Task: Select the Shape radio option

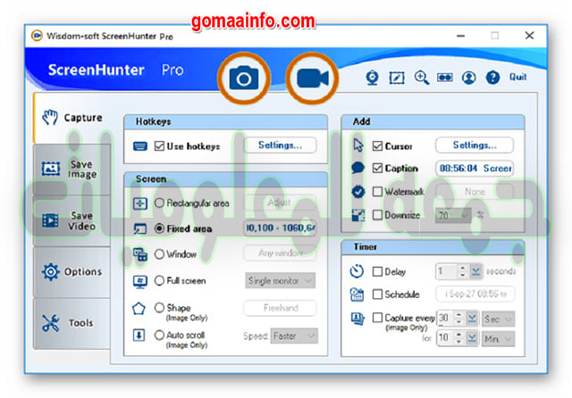Action: 159,308
